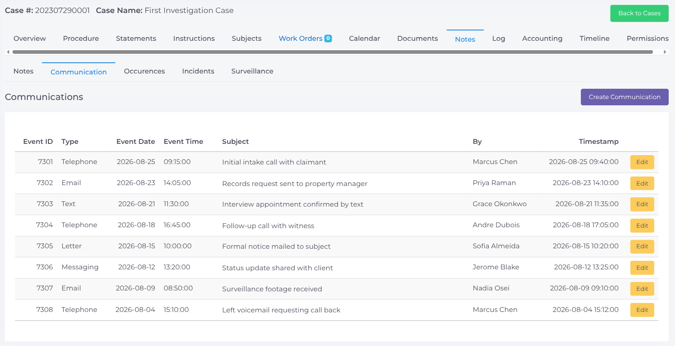
Task: Edit the Surveillance footage received row
Action: 642,289
